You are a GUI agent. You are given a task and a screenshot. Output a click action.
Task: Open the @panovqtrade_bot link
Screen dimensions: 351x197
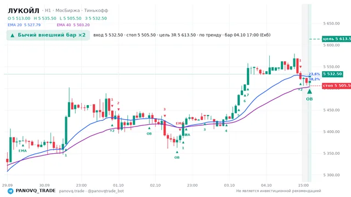pyautogui.click(x=106, y=191)
